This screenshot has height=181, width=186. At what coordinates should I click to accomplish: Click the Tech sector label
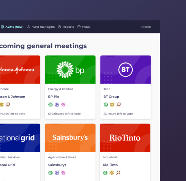pyautogui.click(x=107, y=89)
